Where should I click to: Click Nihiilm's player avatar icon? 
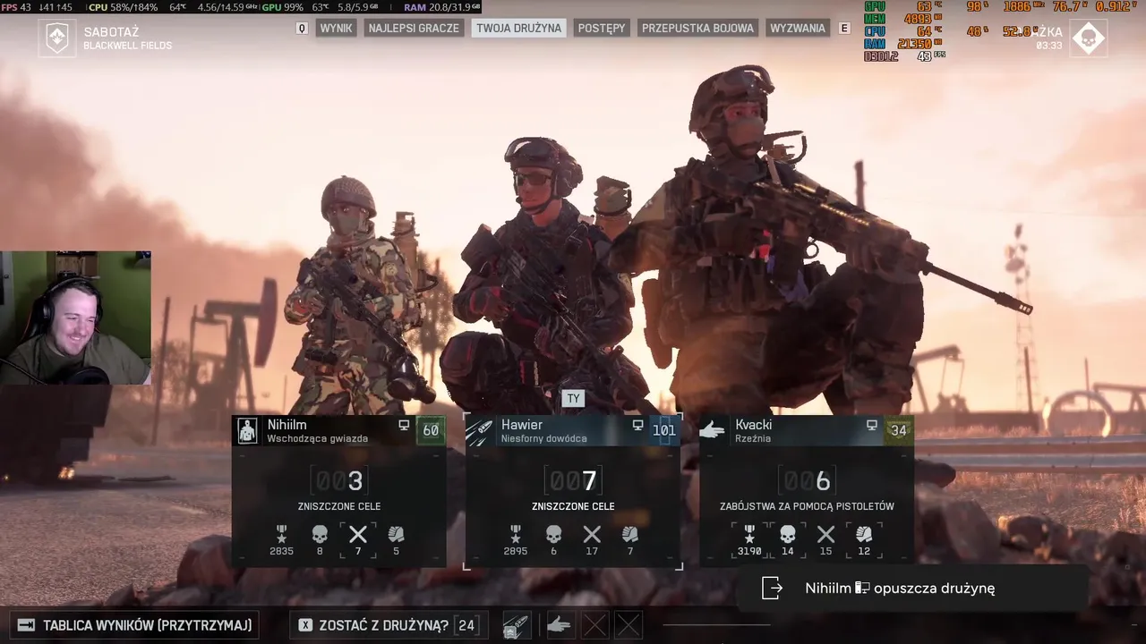point(248,431)
